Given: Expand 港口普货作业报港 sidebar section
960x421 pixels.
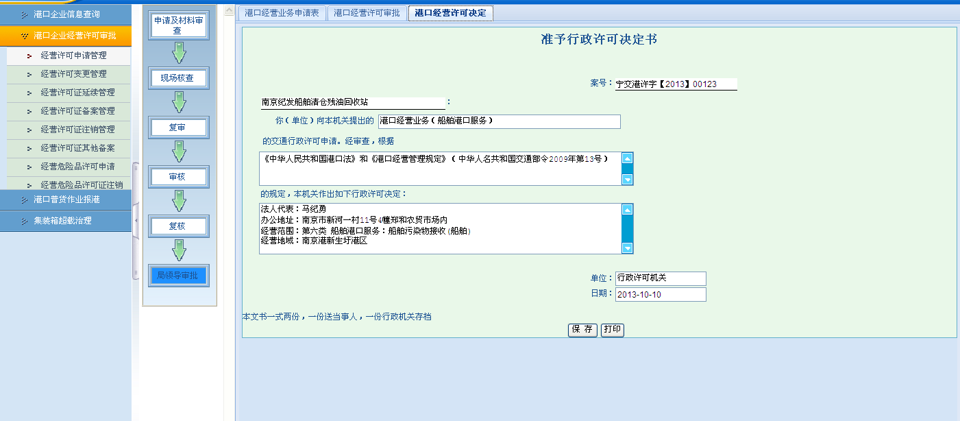Looking at the screenshot, I should [66, 200].
